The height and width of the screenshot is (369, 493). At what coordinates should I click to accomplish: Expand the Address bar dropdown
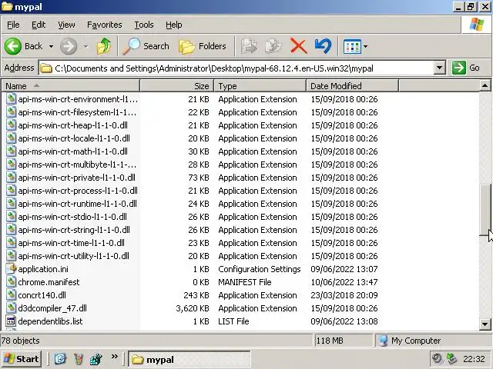pos(440,68)
